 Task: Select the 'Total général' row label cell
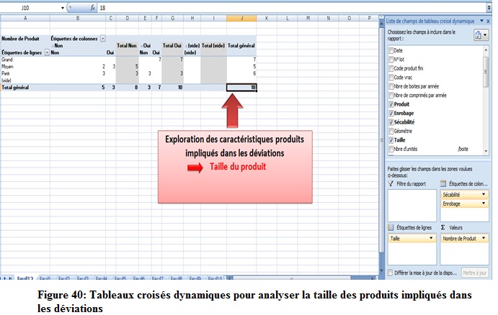pyautogui.click(x=25, y=88)
